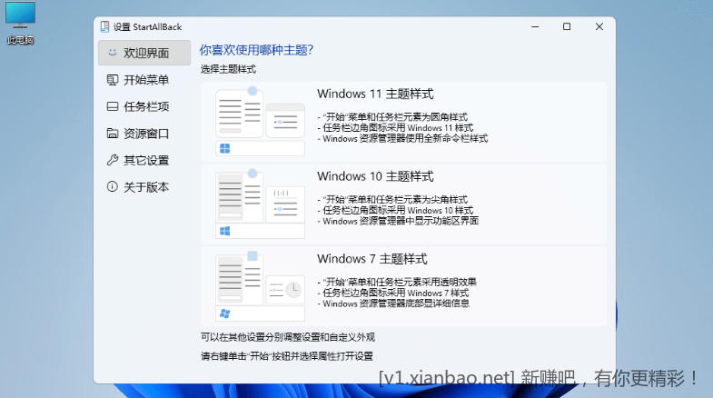This screenshot has width=713, height=398.
Task: Open the 欢迎界面 sidebar section
Action: pos(144,53)
